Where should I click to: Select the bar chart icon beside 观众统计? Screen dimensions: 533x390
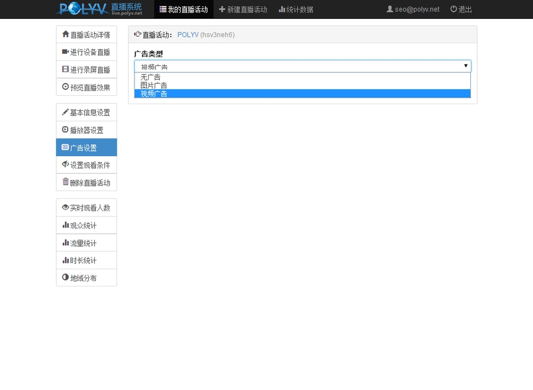[x=66, y=225]
